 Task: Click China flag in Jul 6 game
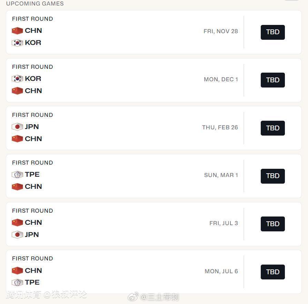[17, 270]
